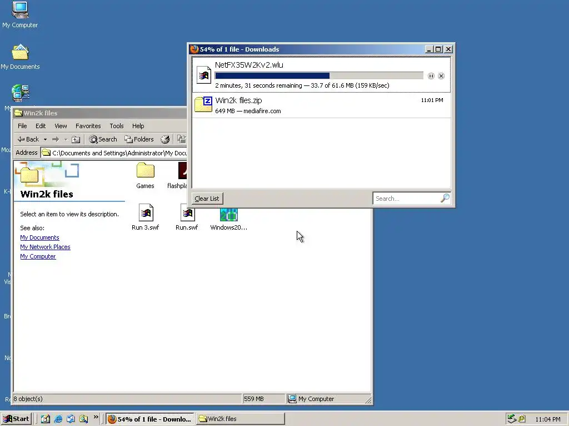Image resolution: width=569 pixels, height=426 pixels.
Task: Cancel the NetFX35W2Kv2.wlu download
Action: point(441,75)
